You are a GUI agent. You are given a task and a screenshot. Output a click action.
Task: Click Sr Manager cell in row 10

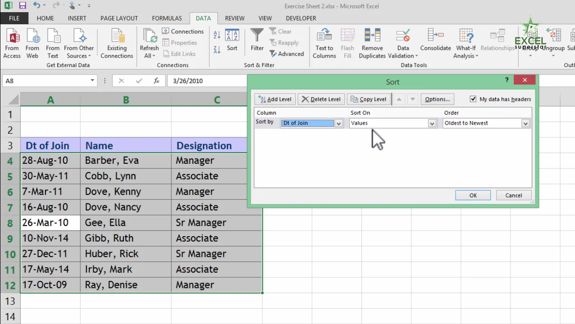click(216, 254)
